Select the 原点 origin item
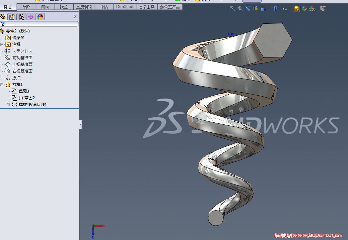Image resolution: width=348 pixels, height=240 pixels. (x=16, y=78)
